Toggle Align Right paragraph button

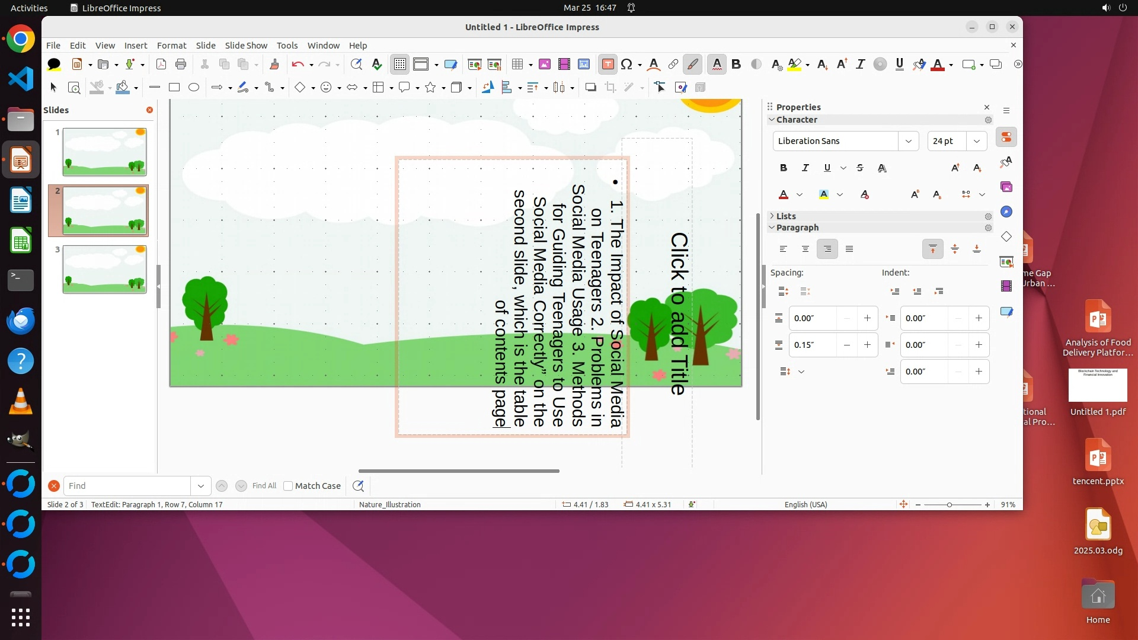click(827, 249)
